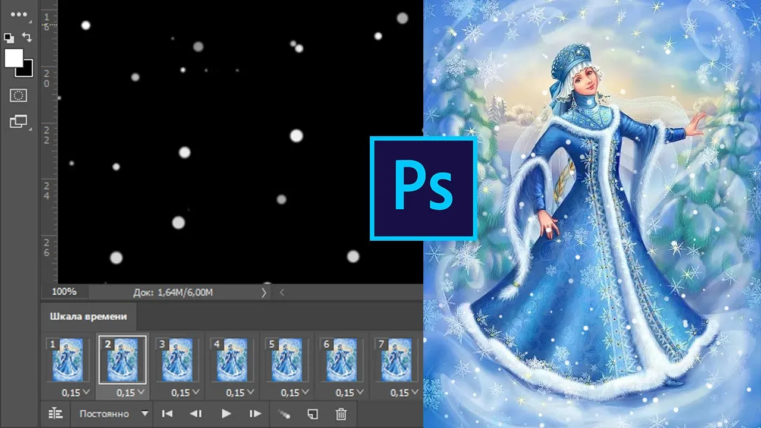The width and height of the screenshot is (761, 428).
Task: Open the Постоянно looping options dropdown
Action: click(113, 414)
